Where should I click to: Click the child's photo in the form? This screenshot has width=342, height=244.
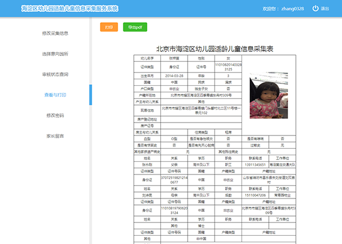(269, 95)
